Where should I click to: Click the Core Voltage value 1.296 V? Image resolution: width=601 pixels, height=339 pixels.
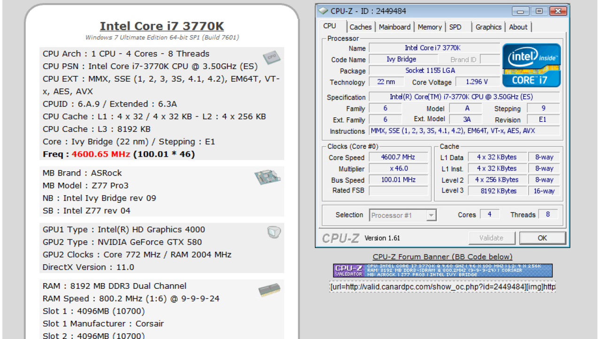click(x=477, y=82)
